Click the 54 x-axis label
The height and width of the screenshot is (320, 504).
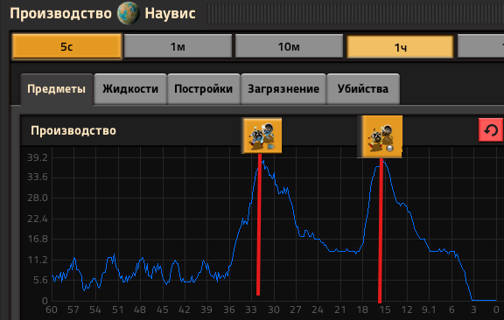95,310
